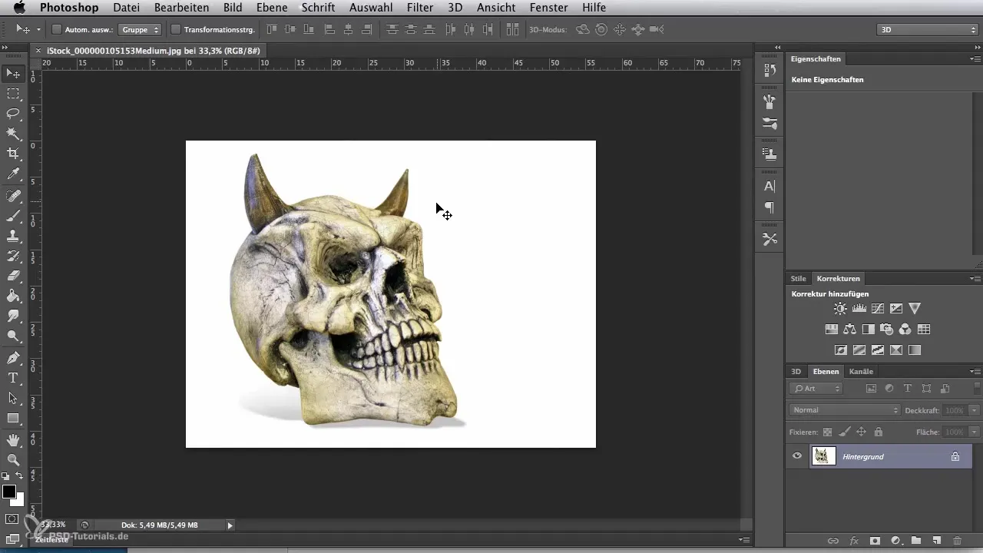Select the Move tool
This screenshot has height=553, width=983.
click(13, 74)
